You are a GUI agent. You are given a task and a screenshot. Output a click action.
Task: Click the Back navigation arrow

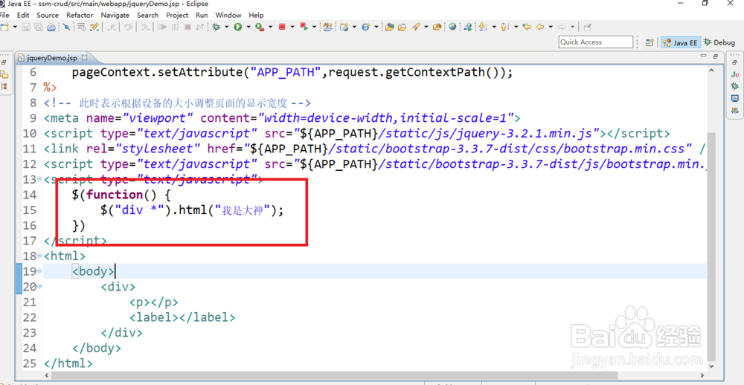(540, 27)
